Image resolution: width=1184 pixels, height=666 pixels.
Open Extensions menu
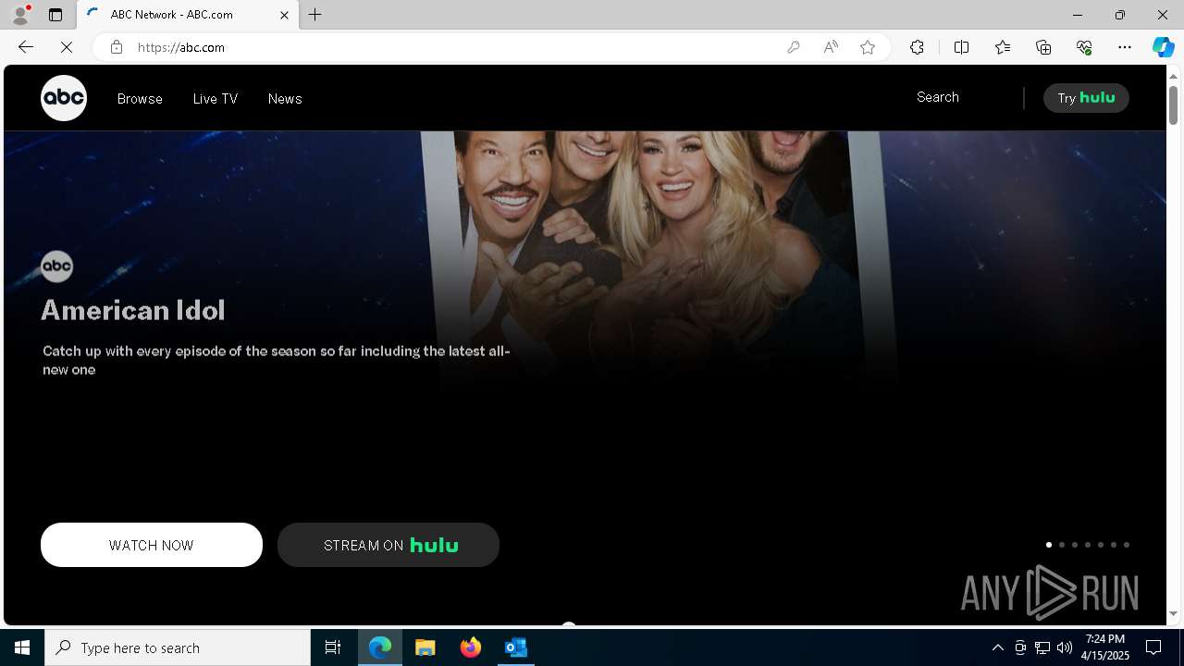click(917, 47)
